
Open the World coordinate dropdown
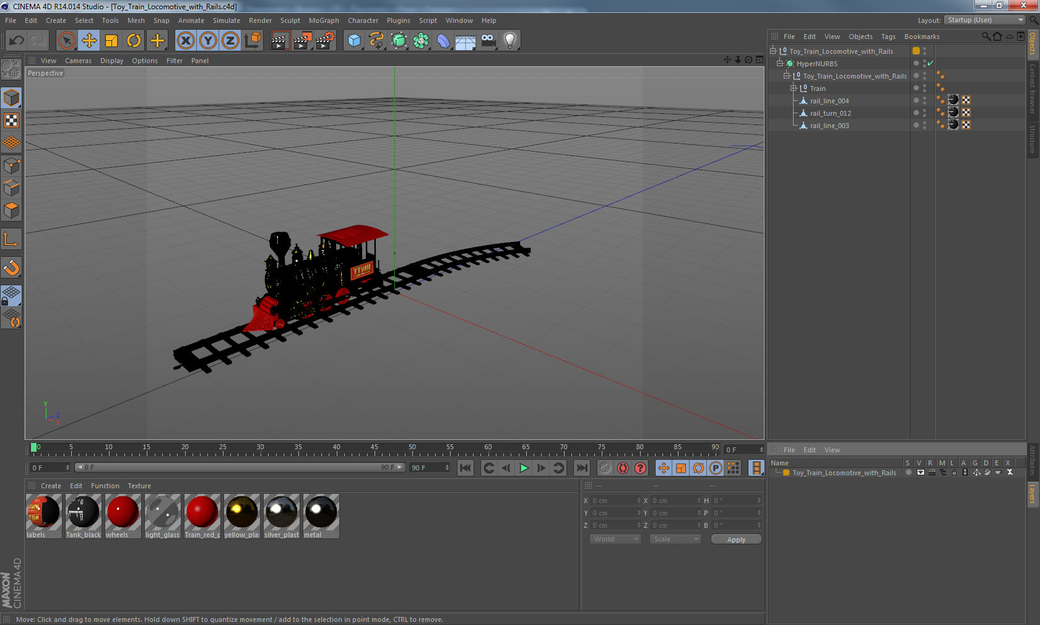615,539
